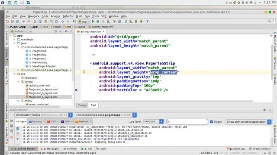This screenshot has height=155, width=277.
Task: Open the app run configuration dropdown
Action: (x=84, y=22)
